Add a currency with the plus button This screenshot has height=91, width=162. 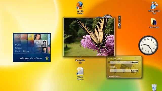pos(140,76)
